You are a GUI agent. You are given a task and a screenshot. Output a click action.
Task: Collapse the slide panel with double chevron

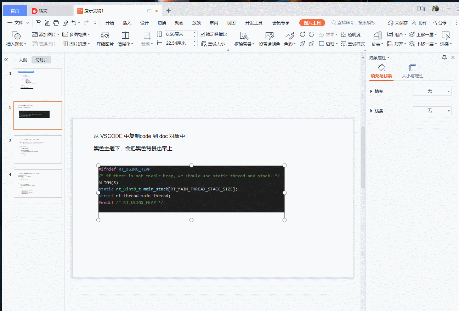[6, 60]
